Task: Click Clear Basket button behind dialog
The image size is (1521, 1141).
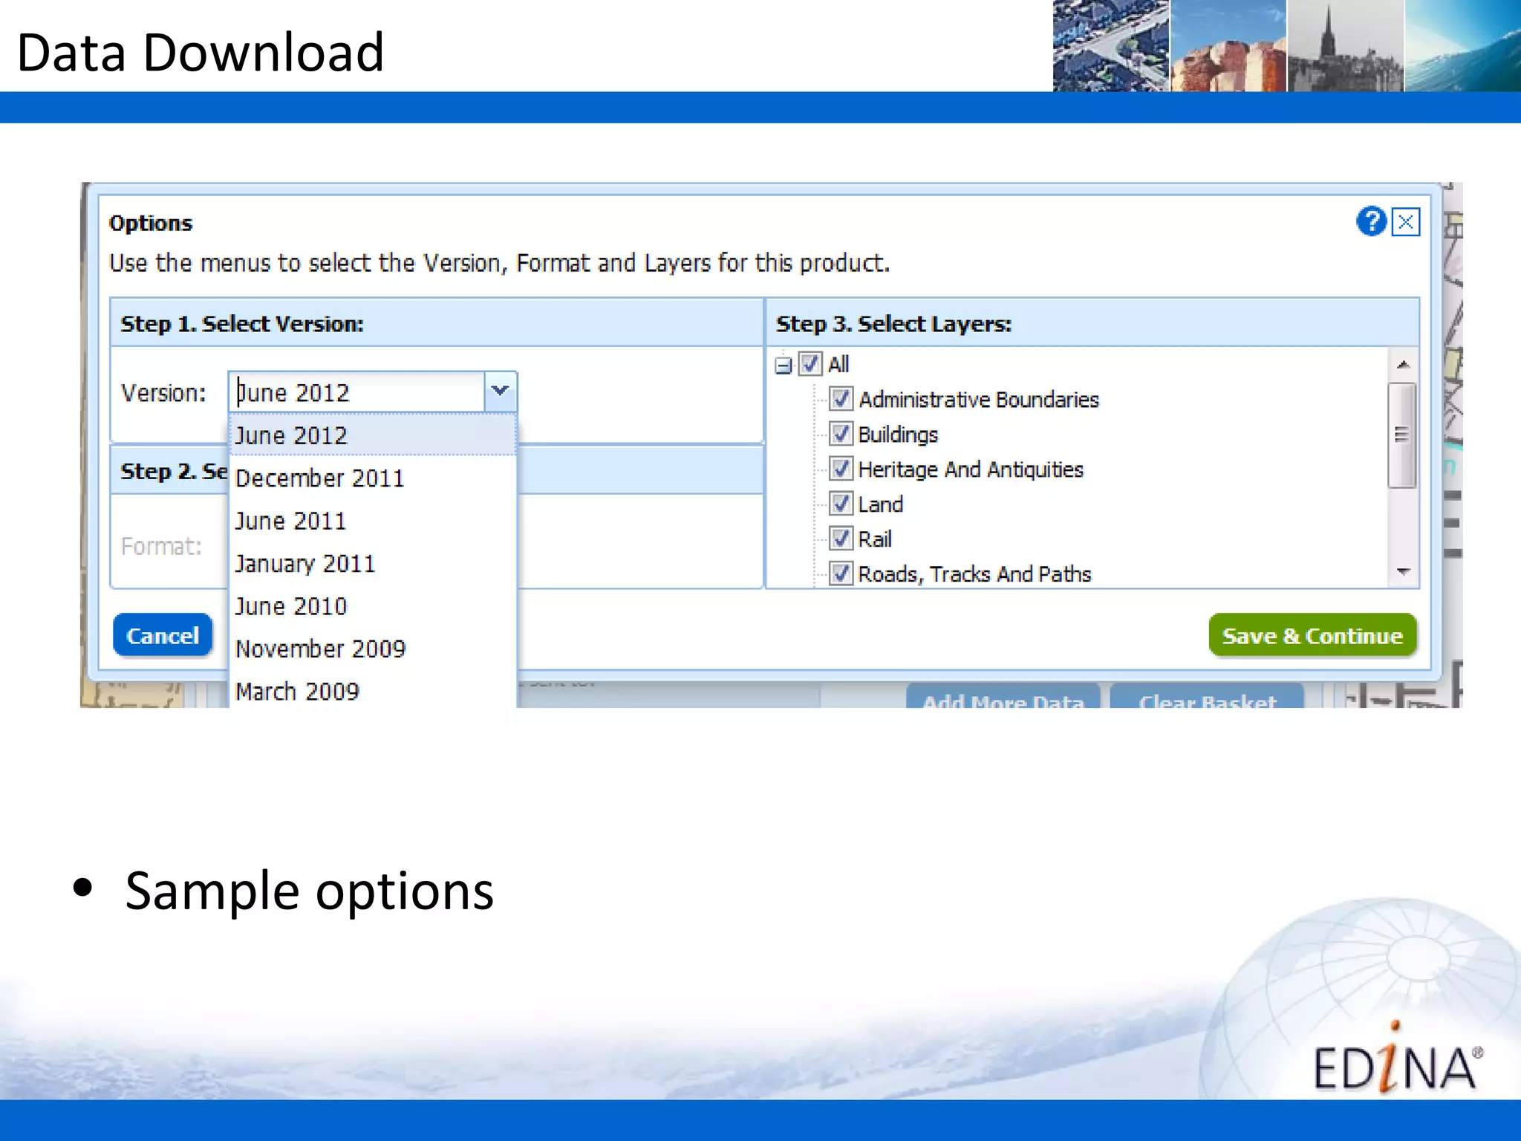Action: 1207,697
